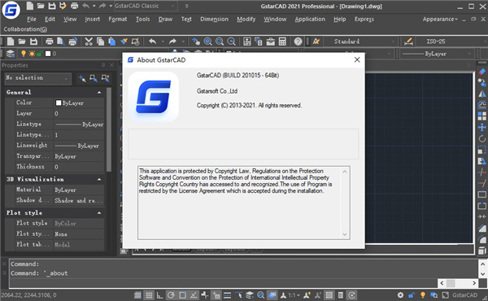Click the Undo arrow in the standard toolbar
The image size is (488, 301).
click(152, 41)
